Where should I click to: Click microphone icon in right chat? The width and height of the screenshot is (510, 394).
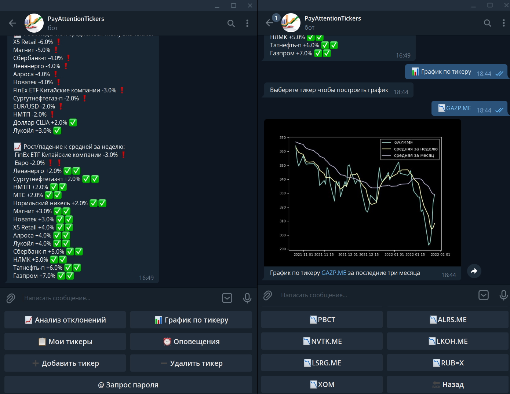tap(503, 295)
